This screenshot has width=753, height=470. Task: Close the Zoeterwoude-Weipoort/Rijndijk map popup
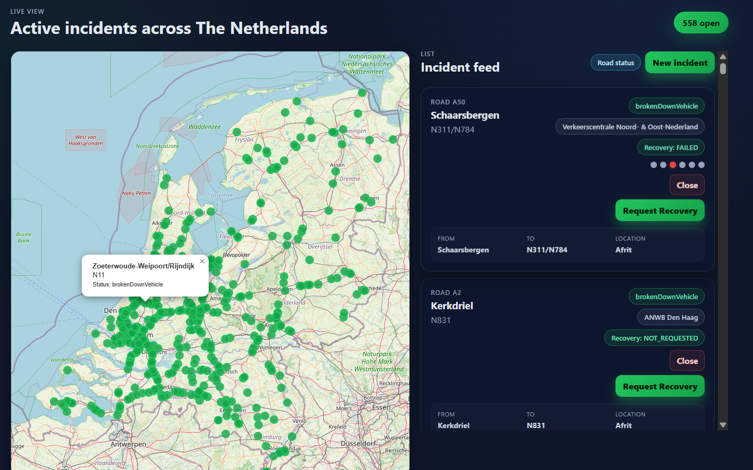[x=202, y=262]
